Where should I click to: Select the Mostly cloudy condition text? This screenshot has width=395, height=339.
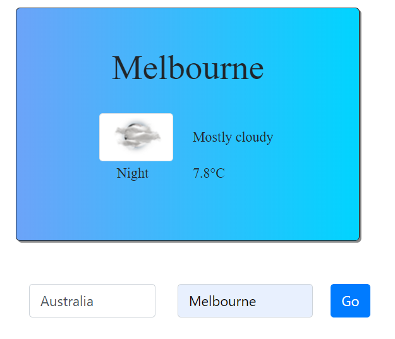(x=233, y=137)
